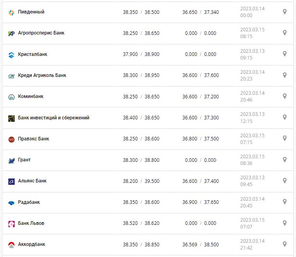
Task: Go to Коминбанк bank details
Action: 31,96
